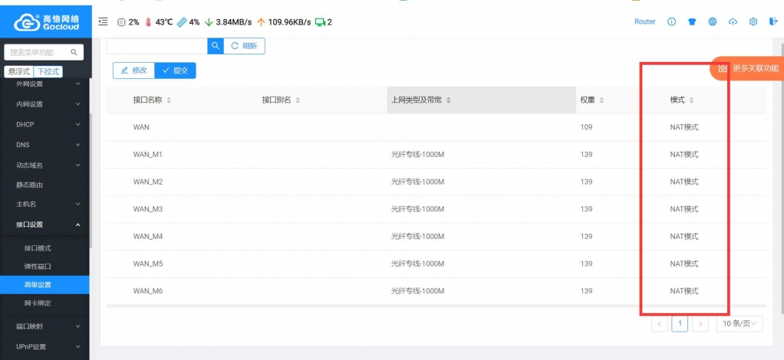Open the 10条/页 page size dropdown
The height and width of the screenshot is (360, 784).
point(740,323)
